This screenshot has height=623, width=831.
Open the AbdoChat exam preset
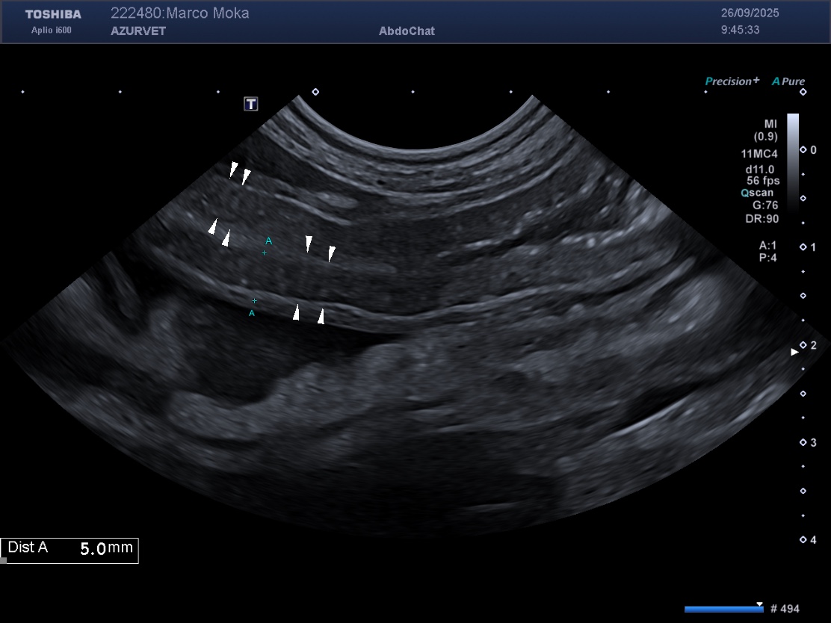point(407,31)
